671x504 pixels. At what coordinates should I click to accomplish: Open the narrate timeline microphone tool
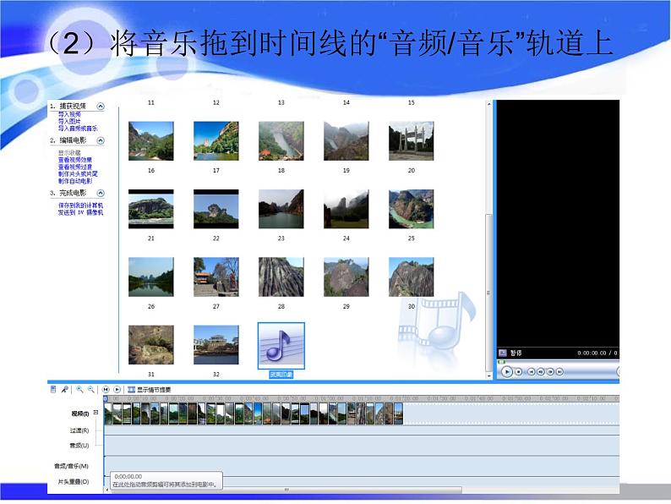[64, 390]
